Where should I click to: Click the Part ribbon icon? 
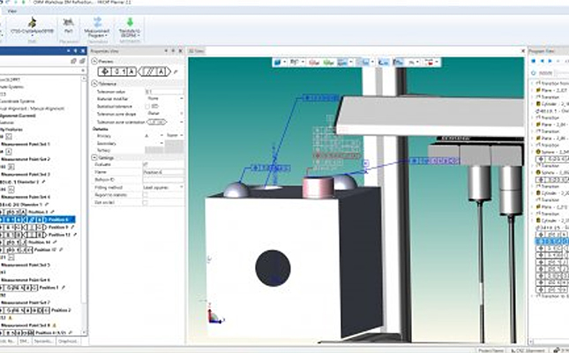tap(65, 26)
